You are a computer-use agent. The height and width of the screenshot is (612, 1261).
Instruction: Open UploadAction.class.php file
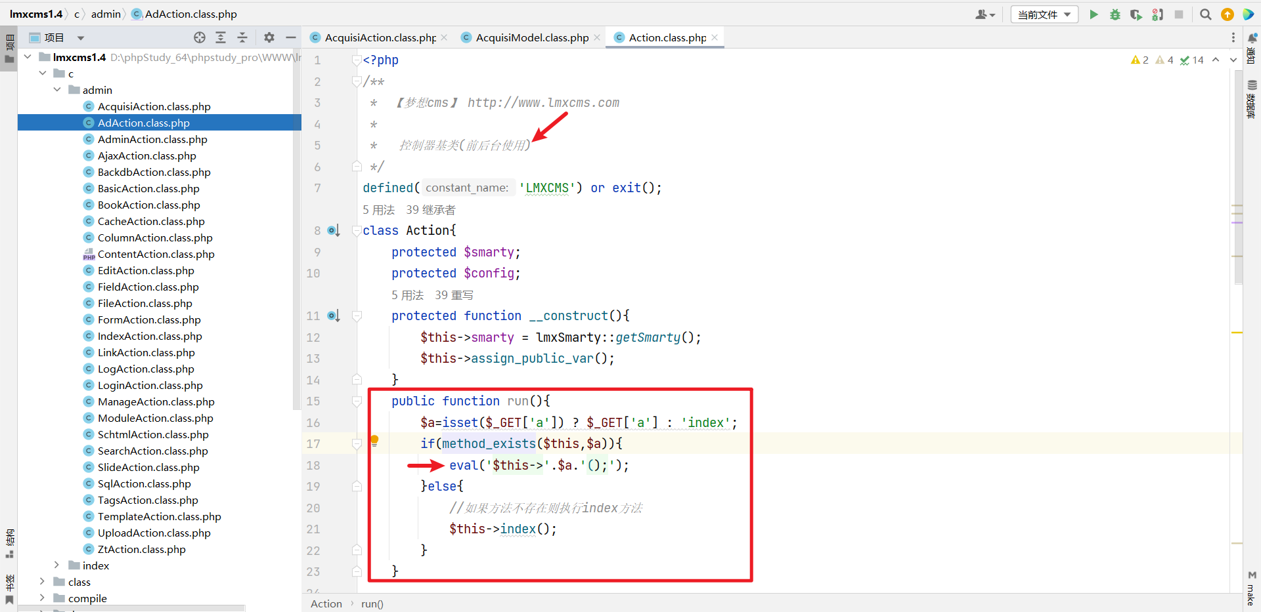pos(154,533)
